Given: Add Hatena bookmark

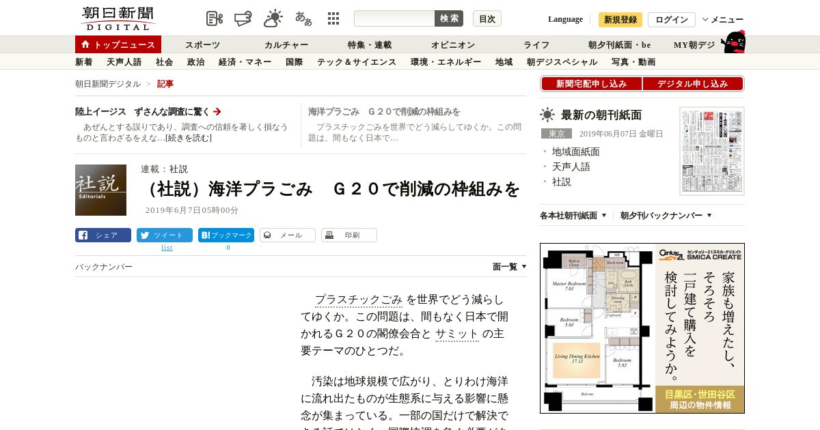Looking at the screenshot, I should (x=226, y=235).
